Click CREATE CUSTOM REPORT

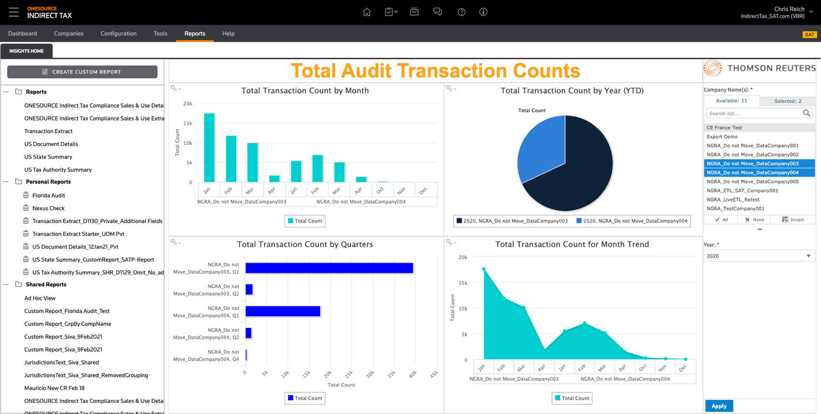(82, 72)
